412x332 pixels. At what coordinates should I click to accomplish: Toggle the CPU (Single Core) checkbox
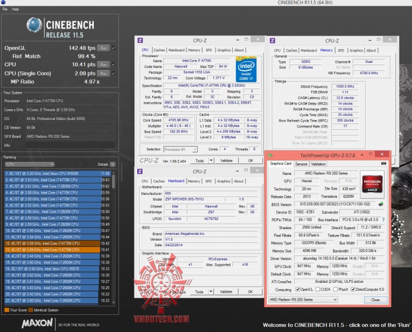coord(114,73)
